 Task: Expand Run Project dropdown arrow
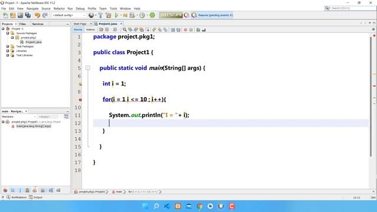coord(121,15)
